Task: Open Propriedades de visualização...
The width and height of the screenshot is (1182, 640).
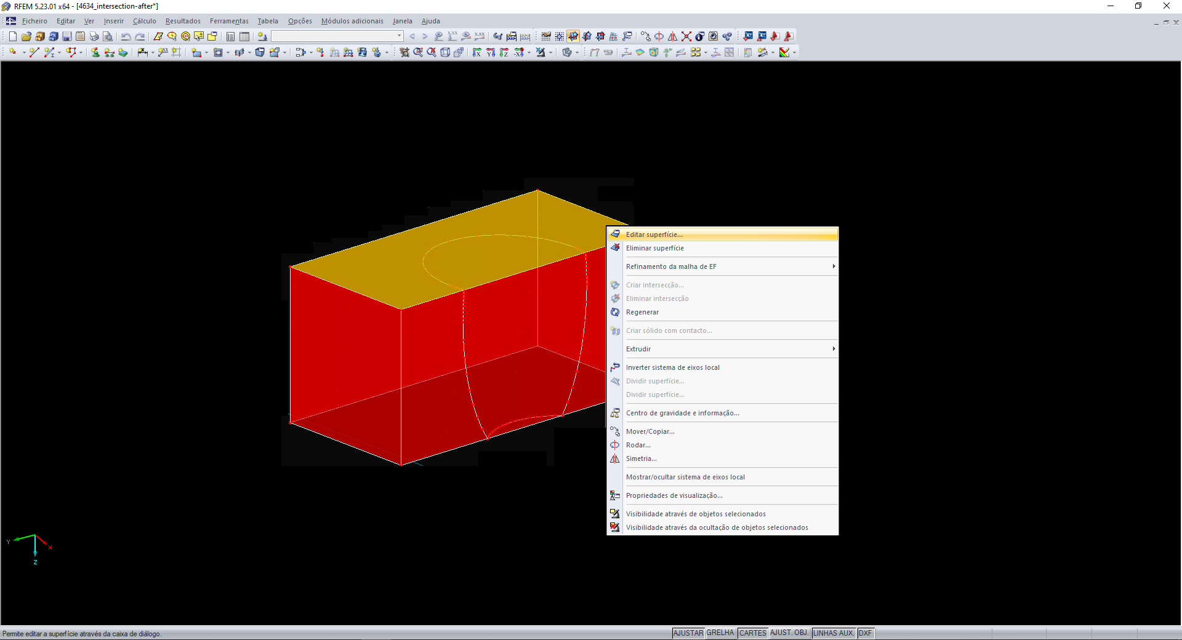Action: [723, 495]
